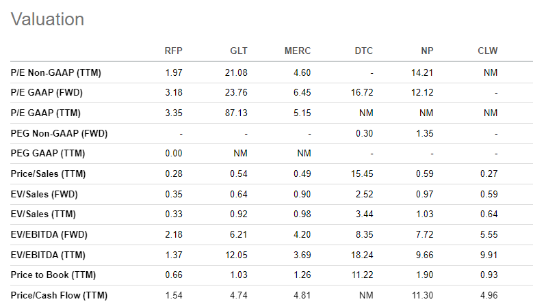Click the Price/Cash Flow (TTM) label
The width and height of the screenshot is (533, 306).
[x=59, y=295]
